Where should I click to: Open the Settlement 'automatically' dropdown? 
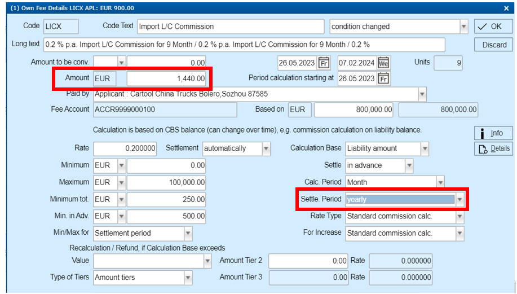click(x=266, y=148)
